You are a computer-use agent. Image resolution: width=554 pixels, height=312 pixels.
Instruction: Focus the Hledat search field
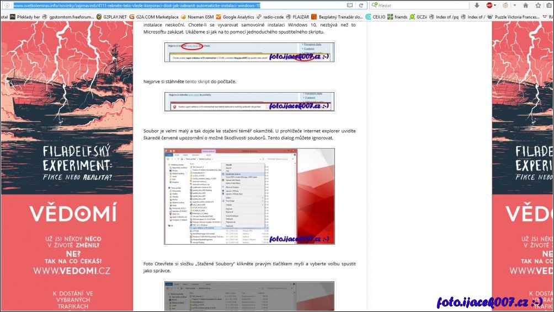coord(419,6)
